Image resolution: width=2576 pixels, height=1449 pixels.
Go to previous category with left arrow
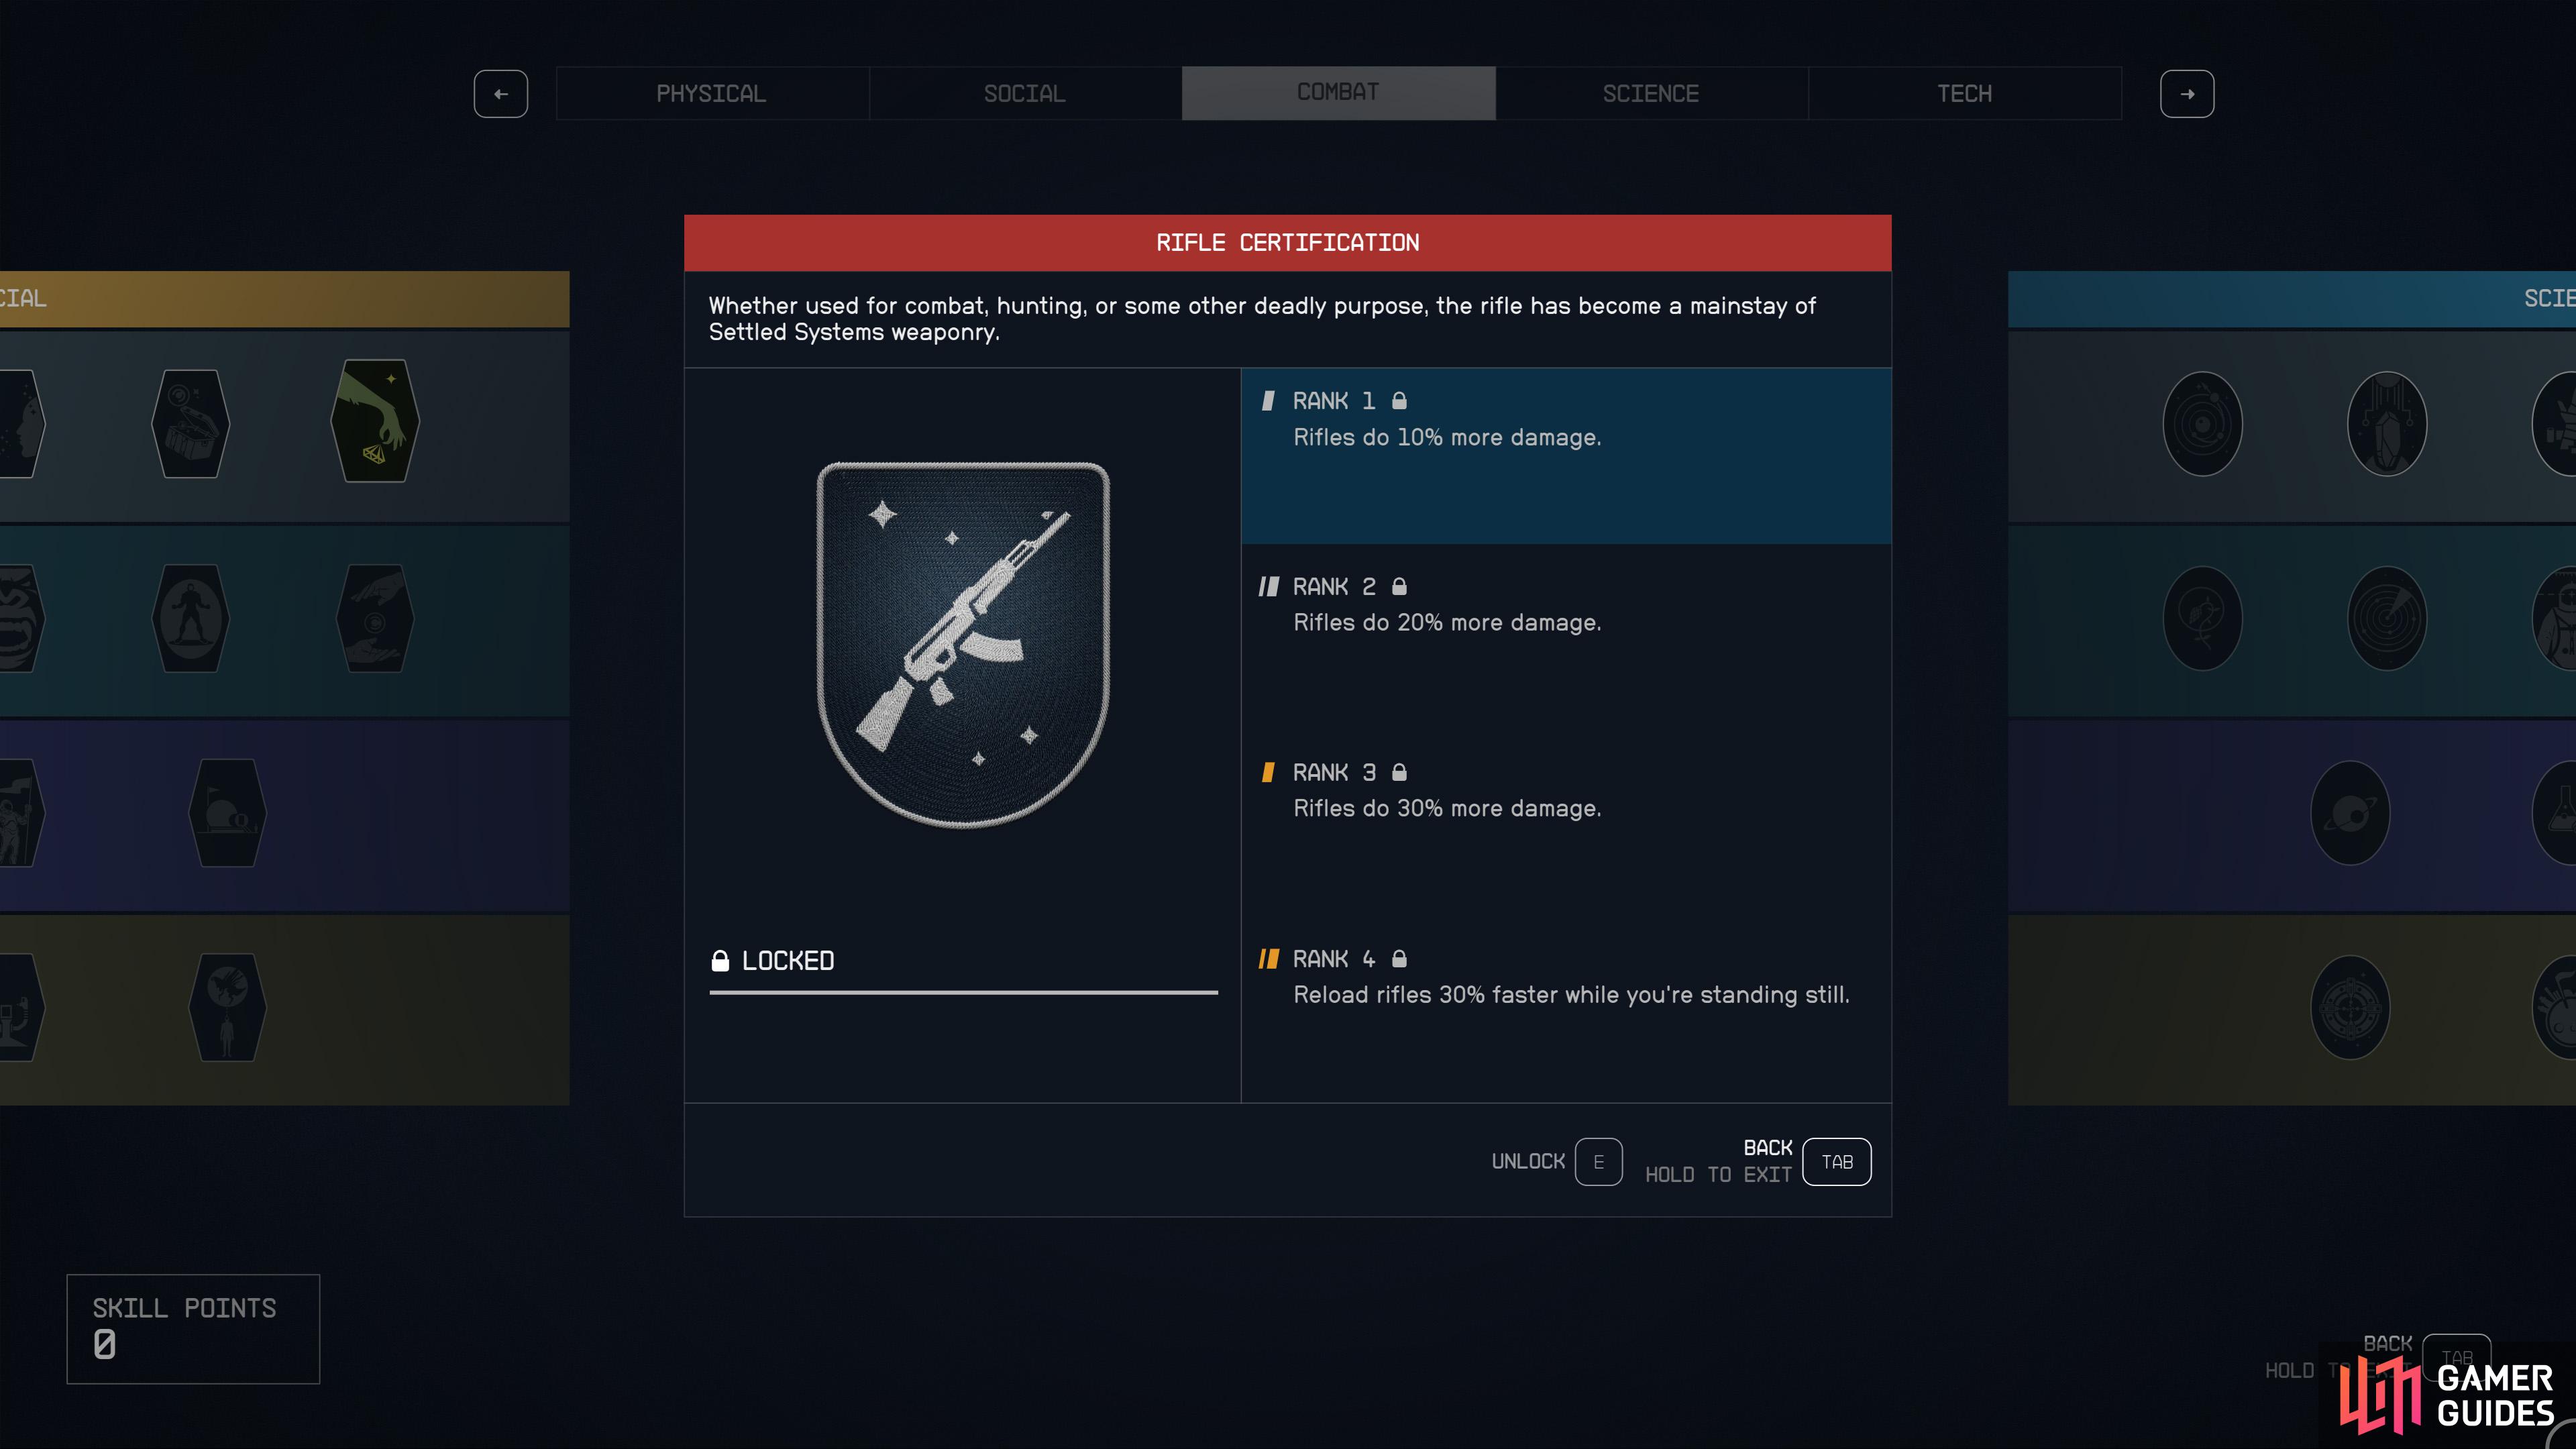click(x=501, y=94)
